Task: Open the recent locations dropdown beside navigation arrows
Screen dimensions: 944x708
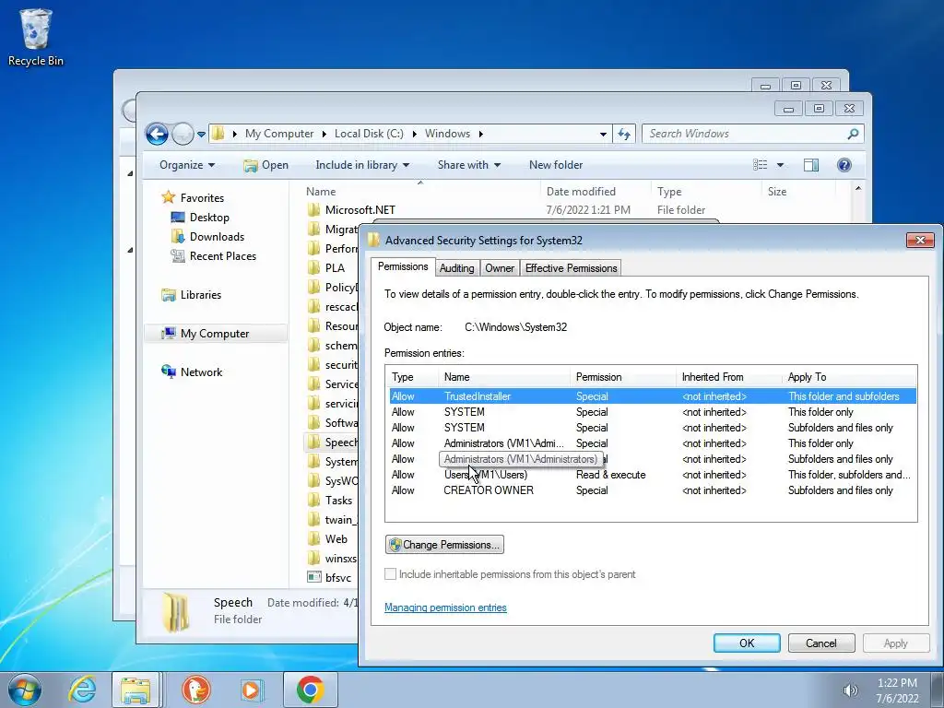Action: point(201,135)
